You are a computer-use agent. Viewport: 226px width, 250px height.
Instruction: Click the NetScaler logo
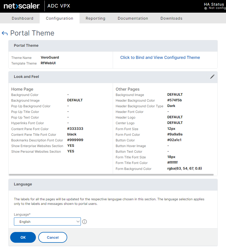pos(22,6)
